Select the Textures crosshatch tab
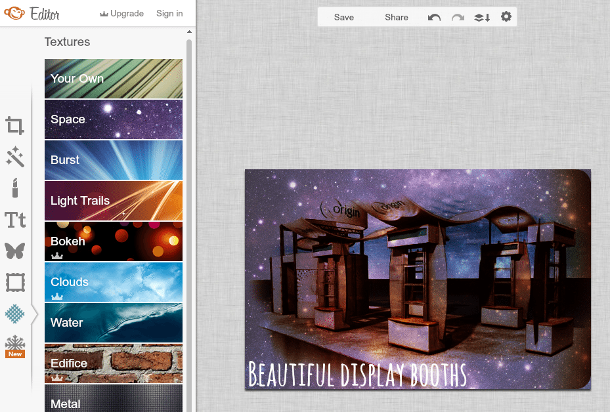This screenshot has height=412, width=610. 15,314
